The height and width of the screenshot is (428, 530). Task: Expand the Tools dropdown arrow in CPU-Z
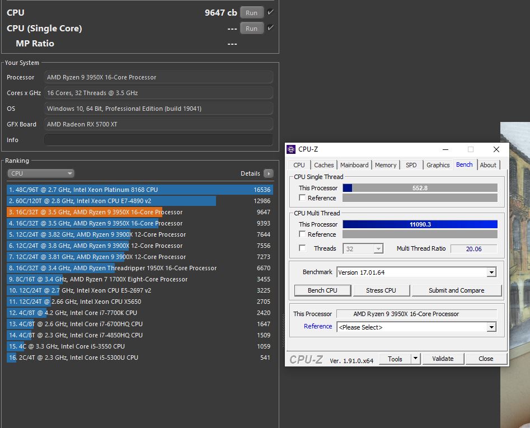[416, 359]
